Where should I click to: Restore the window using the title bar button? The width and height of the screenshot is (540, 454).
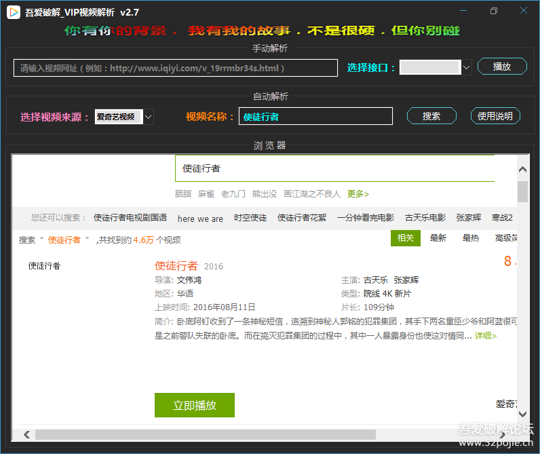493,11
